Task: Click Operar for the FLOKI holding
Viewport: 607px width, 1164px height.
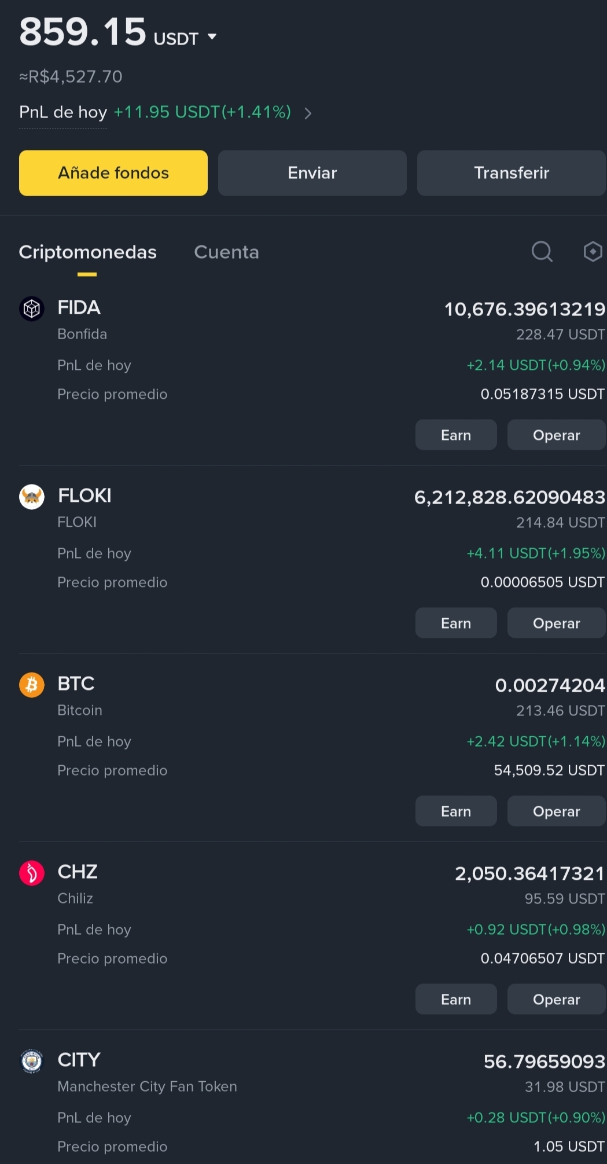Action: point(557,623)
